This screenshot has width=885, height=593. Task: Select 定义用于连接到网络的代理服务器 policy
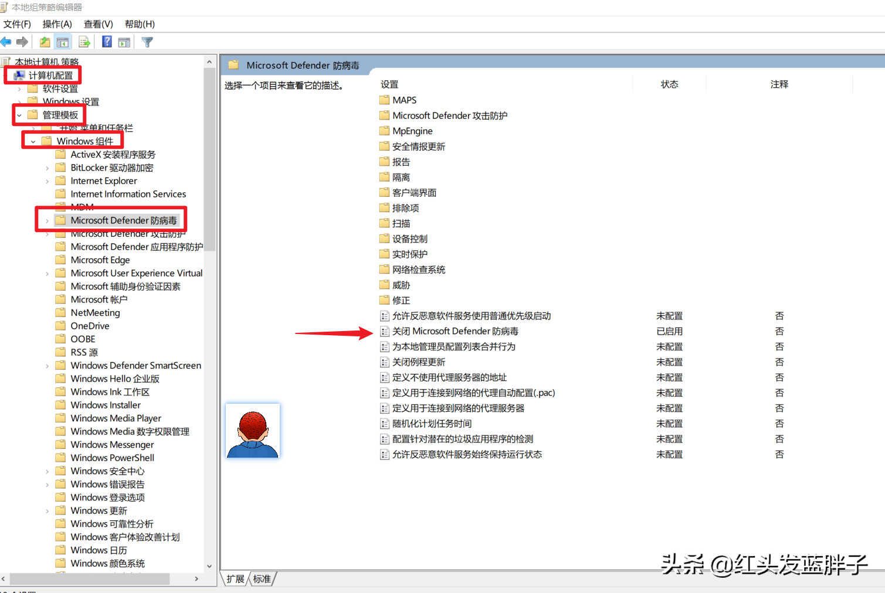(x=458, y=408)
